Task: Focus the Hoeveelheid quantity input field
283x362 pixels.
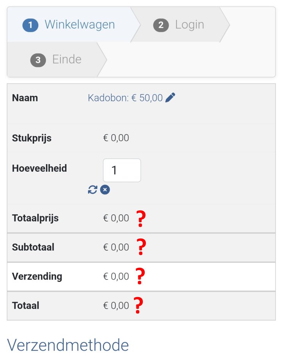Action: 122,170
